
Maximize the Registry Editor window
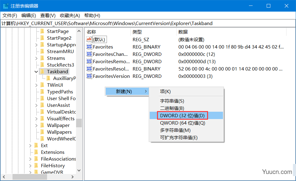coord(269,6)
